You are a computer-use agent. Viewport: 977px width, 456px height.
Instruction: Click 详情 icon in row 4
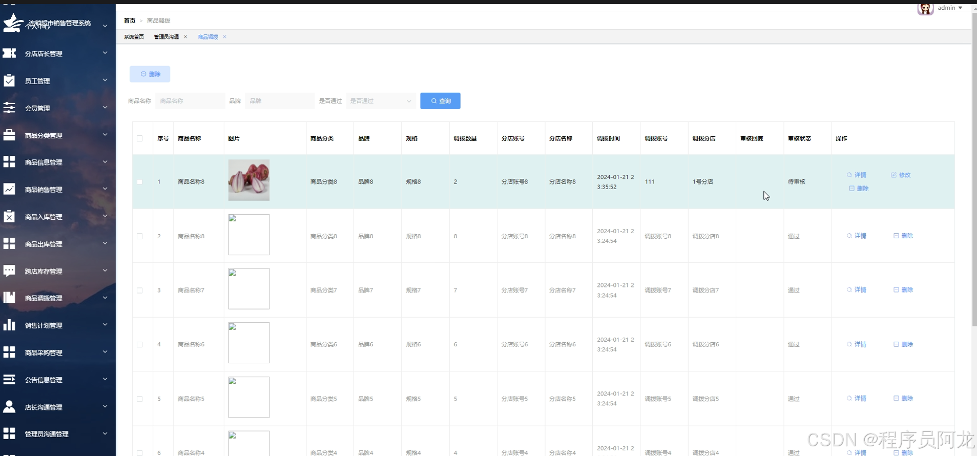pos(849,344)
